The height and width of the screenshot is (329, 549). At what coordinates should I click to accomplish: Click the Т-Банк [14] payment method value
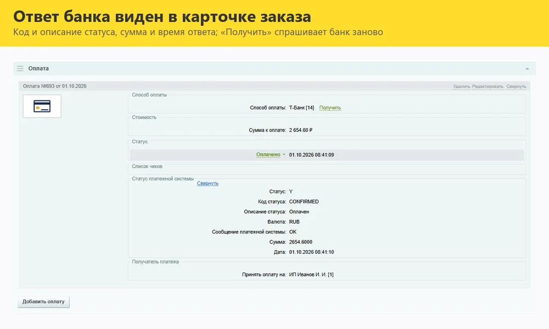[x=301, y=107]
